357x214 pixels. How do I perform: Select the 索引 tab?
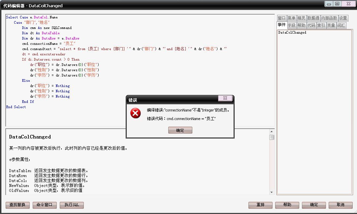point(321,25)
